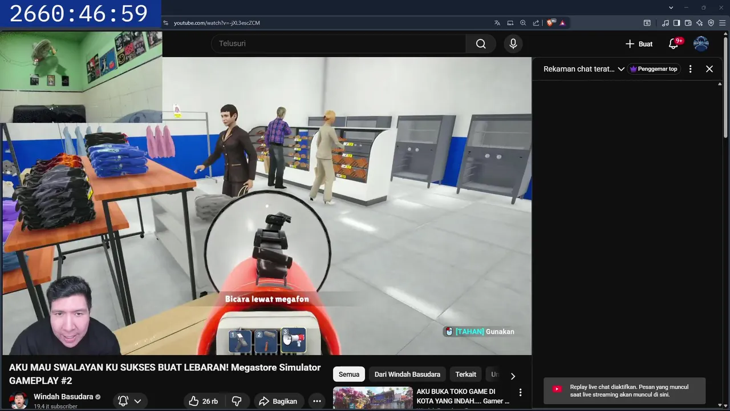This screenshot has height=411, width=730.
Task: Open the music note playlist icon
Action: [666, 23]
